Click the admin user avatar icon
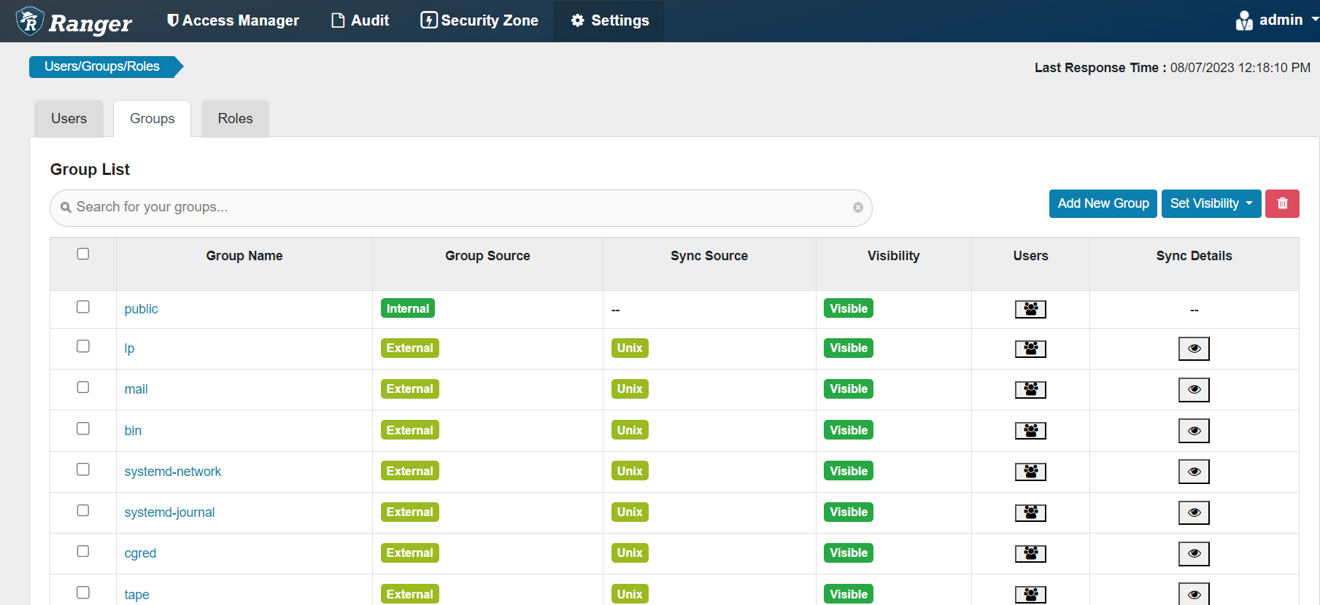Viewport: 1320px width, 605px height. point(1244,20)
